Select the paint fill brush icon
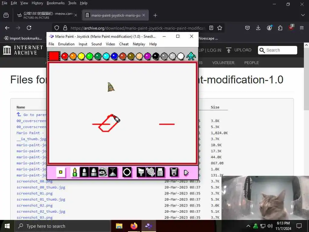 (141, 172)
